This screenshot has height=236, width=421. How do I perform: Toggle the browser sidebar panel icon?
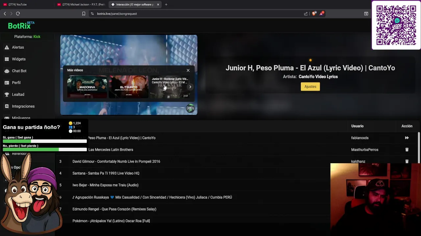[x=366, y=14]
